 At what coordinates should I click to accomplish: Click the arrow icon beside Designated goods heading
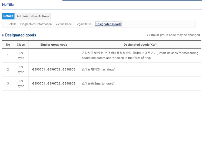click(x=3, y=35)
